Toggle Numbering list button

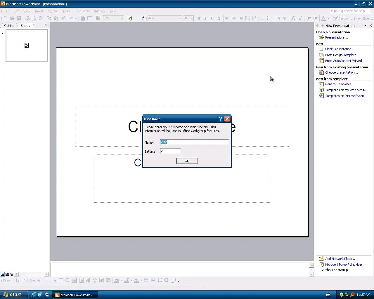pos(263,18)
